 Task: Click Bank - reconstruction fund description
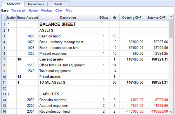pyautogui.click(x=59, y=48)
